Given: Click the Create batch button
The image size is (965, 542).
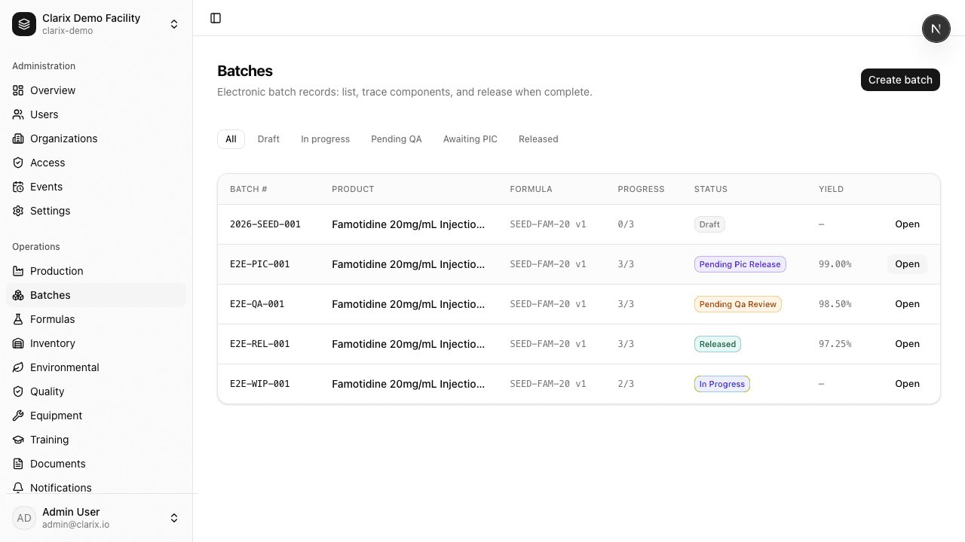Looking at the screenshot, I should pyautogui.click(x=900, y=80).
